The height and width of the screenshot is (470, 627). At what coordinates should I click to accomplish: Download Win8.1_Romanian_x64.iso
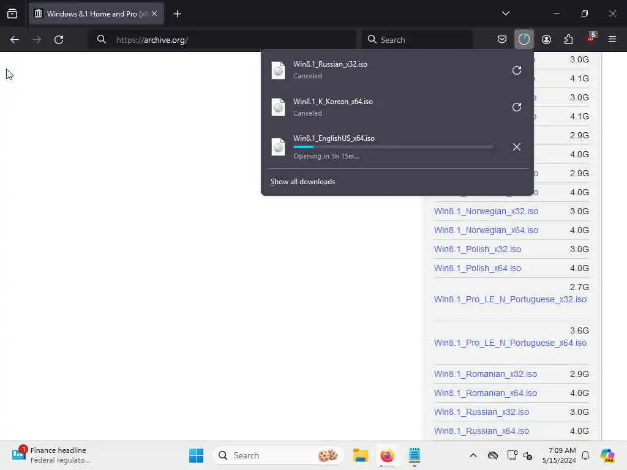tap(486, 393)
